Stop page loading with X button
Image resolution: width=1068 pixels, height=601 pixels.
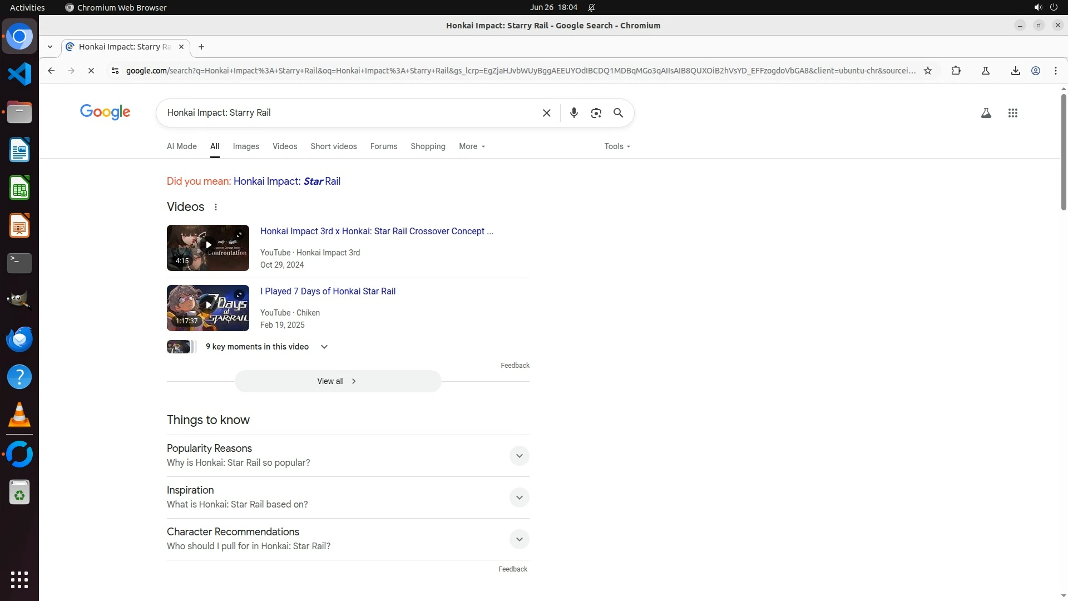(91, 71)
